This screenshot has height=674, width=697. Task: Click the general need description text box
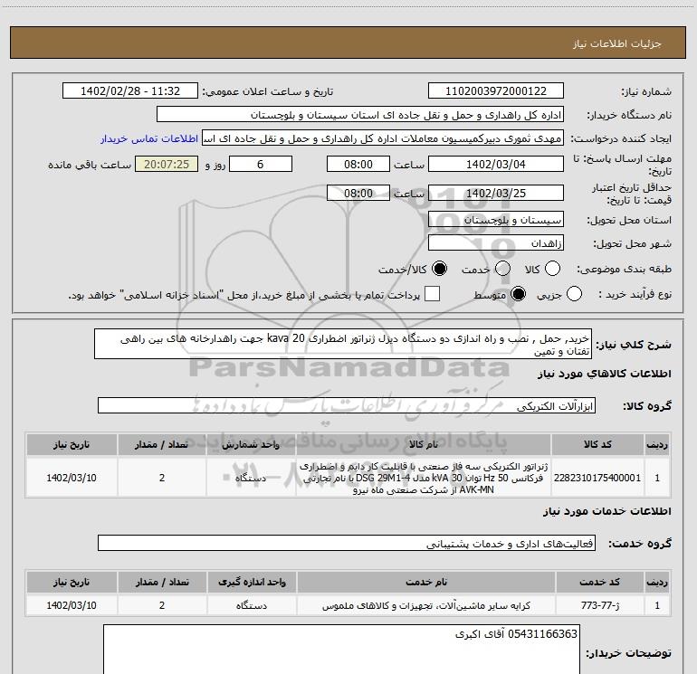[x=343, y=345]
